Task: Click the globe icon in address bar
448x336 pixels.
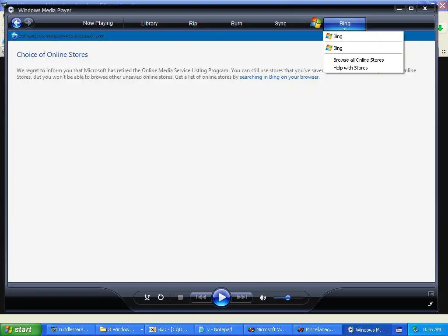Action: coord(14,36)
